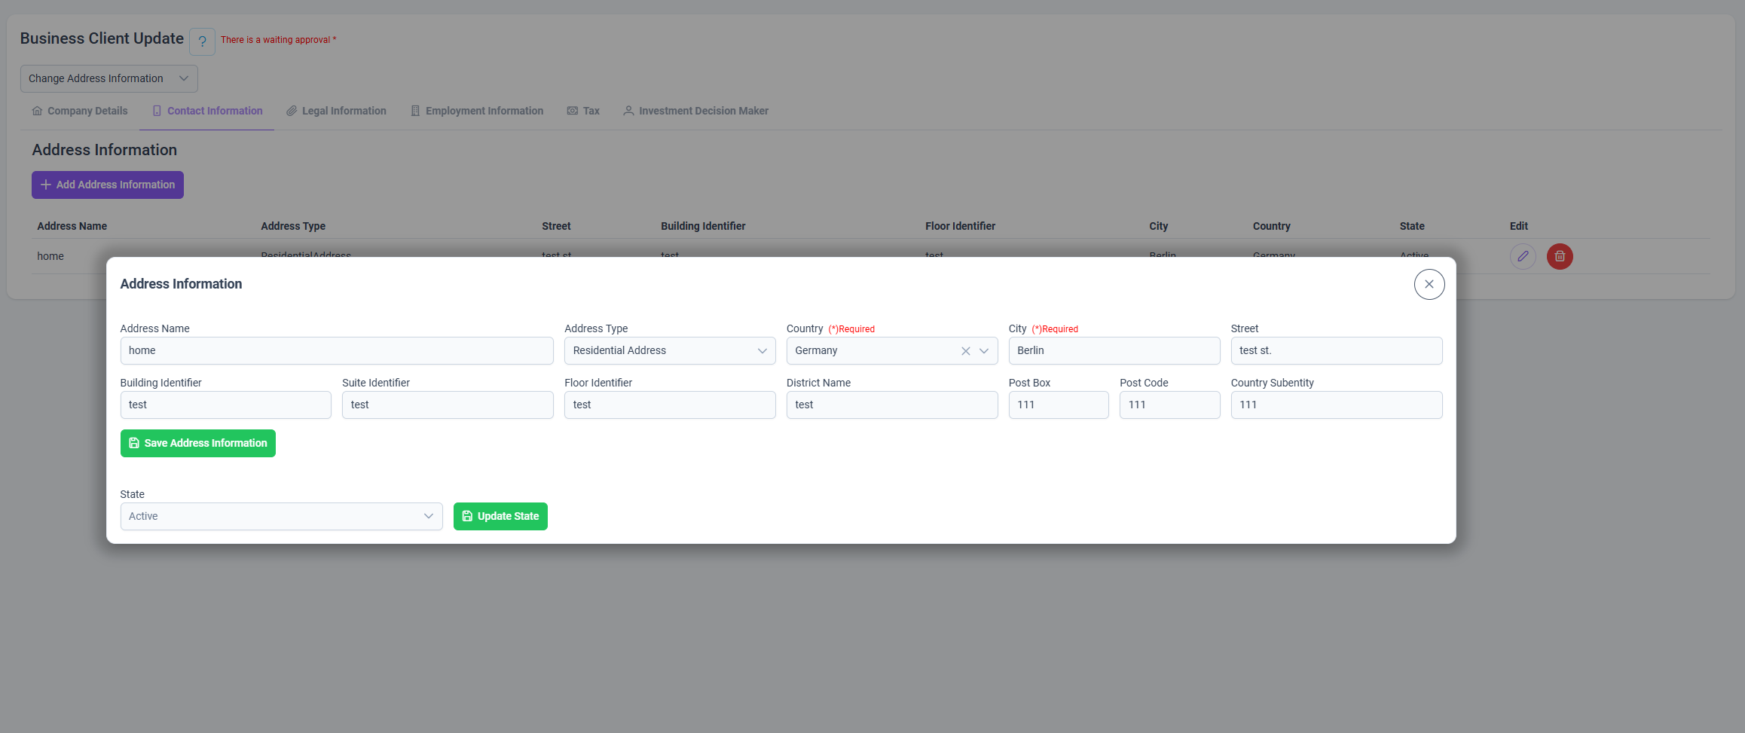Clear the Germany country selection
Screen dimensions: 1745x733
965,351
